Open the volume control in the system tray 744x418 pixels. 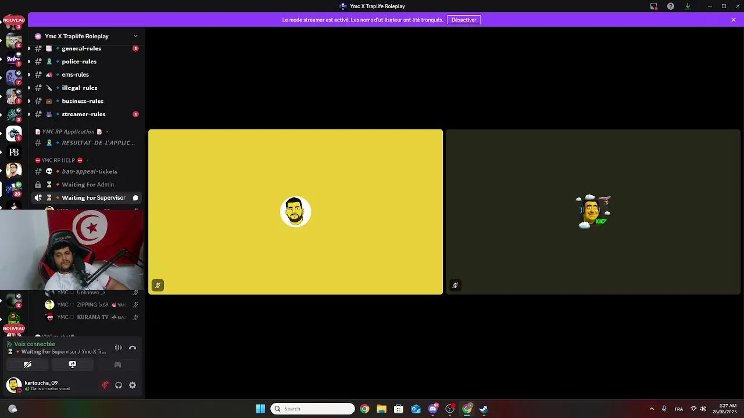click(703, 409)
